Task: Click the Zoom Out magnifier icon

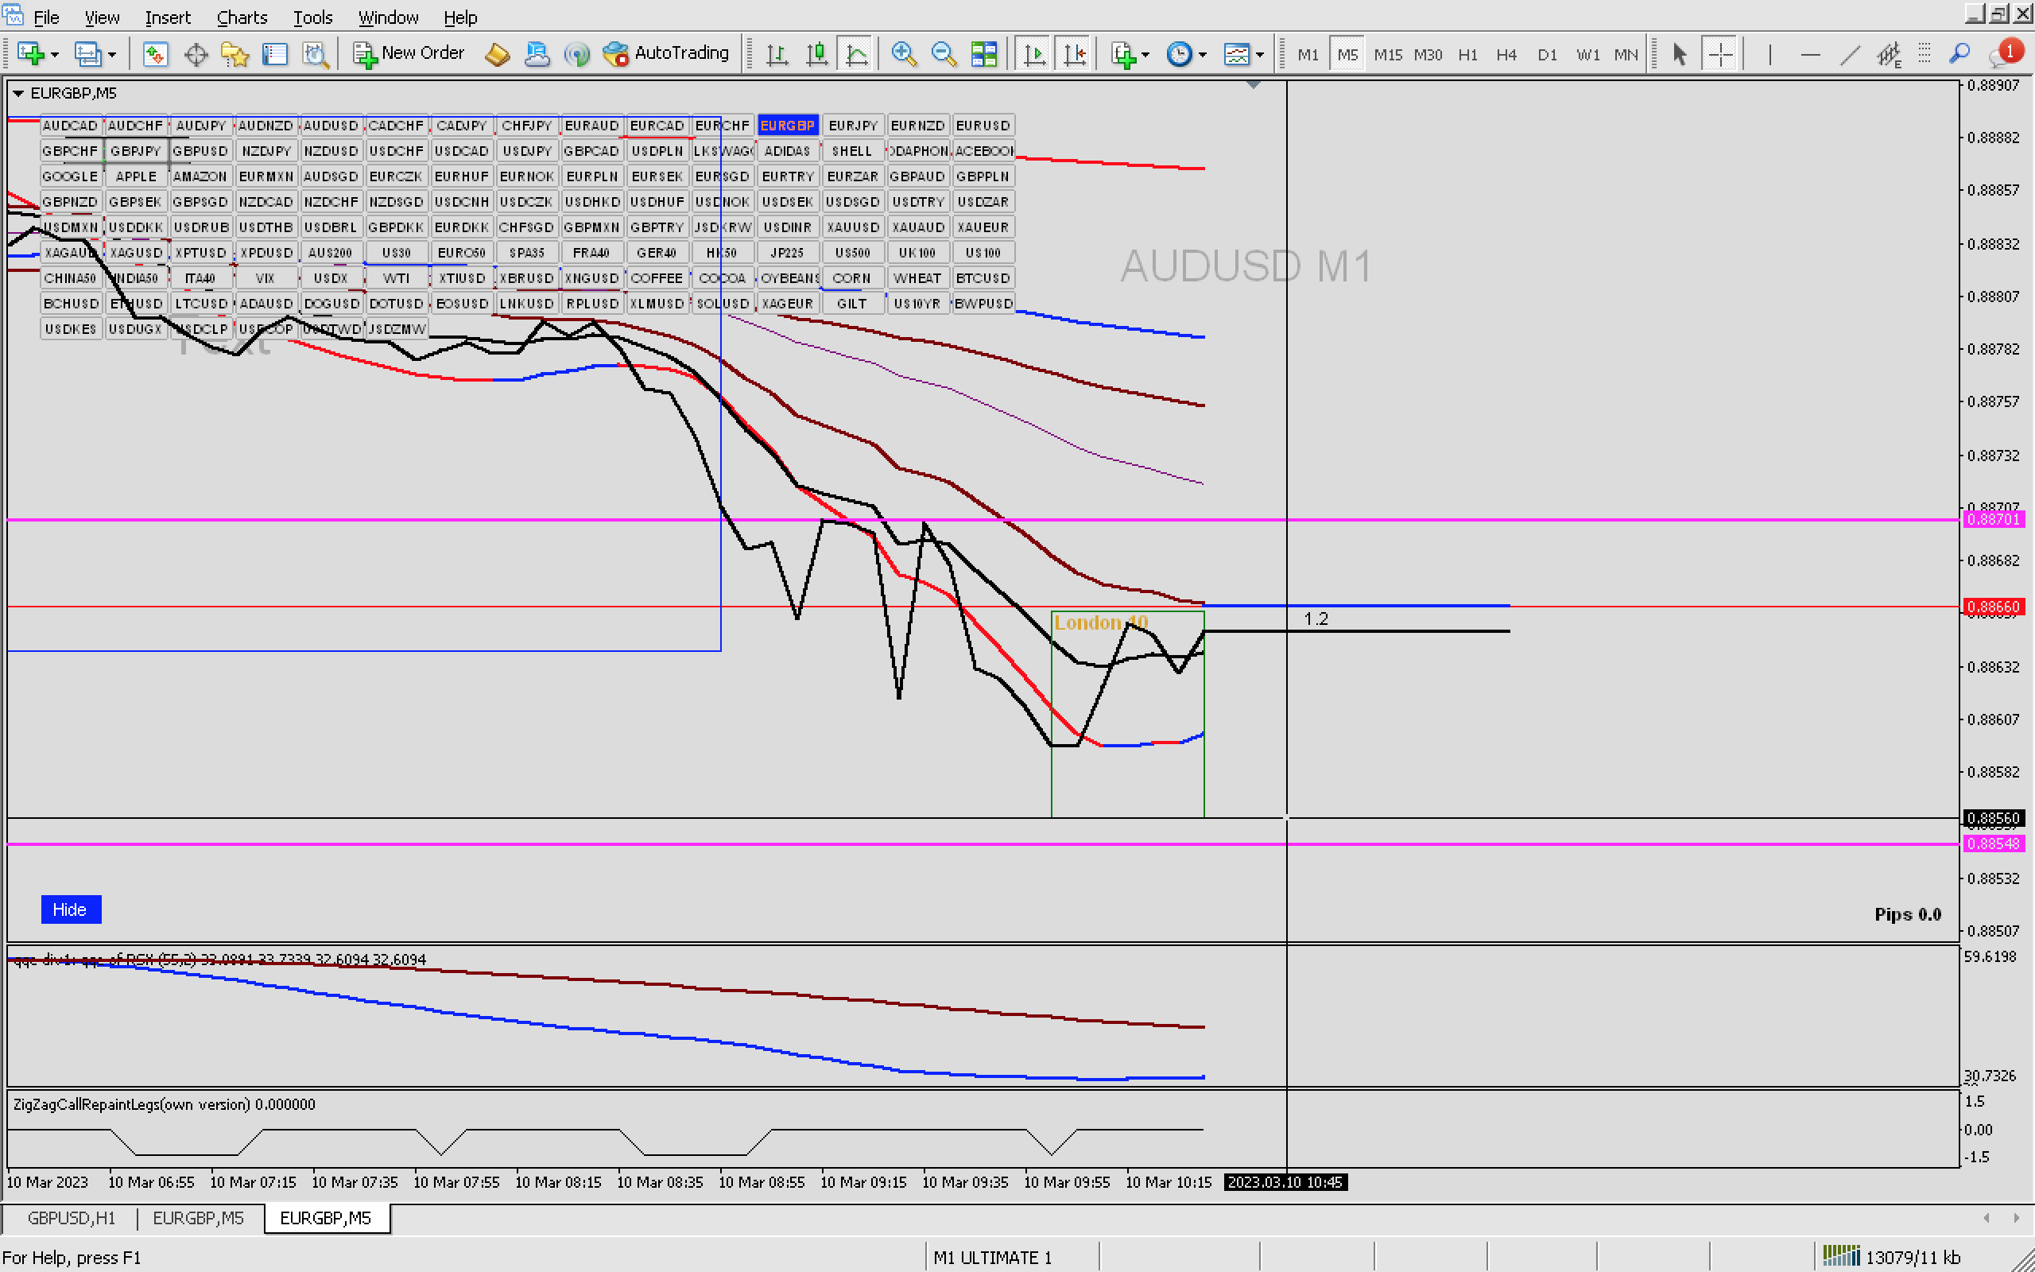Action: tap(943, 55)
